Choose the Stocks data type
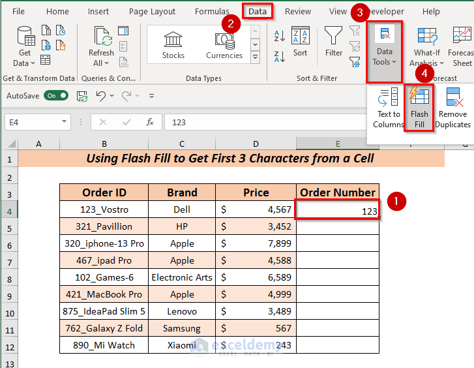Screen dimensions: 474x368 click(x=173, y=45)
